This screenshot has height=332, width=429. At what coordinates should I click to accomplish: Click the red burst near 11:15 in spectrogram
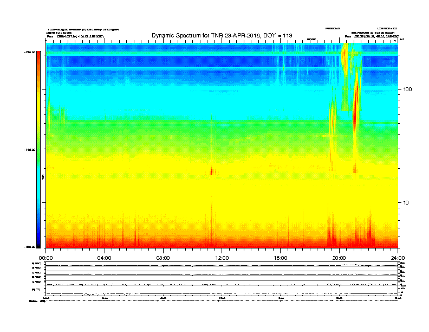[x=211, y=172]
